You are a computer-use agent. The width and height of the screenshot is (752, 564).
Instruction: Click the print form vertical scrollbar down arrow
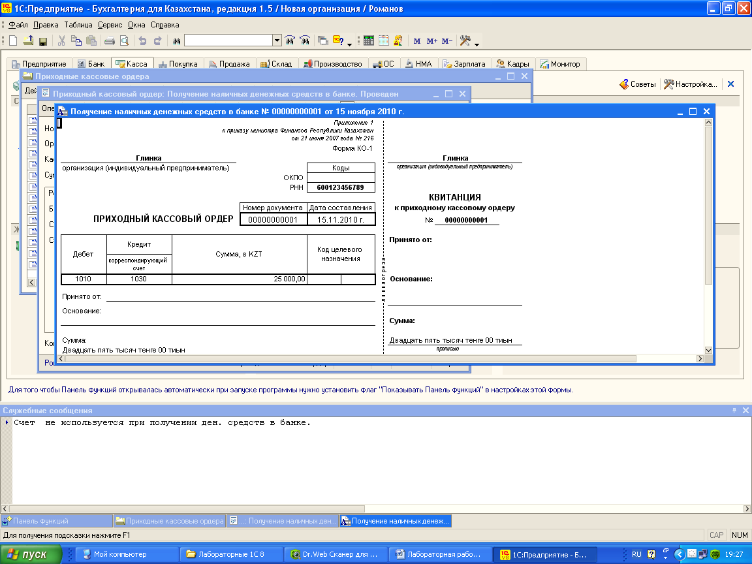pyautogui.click(x=709, y=350)
